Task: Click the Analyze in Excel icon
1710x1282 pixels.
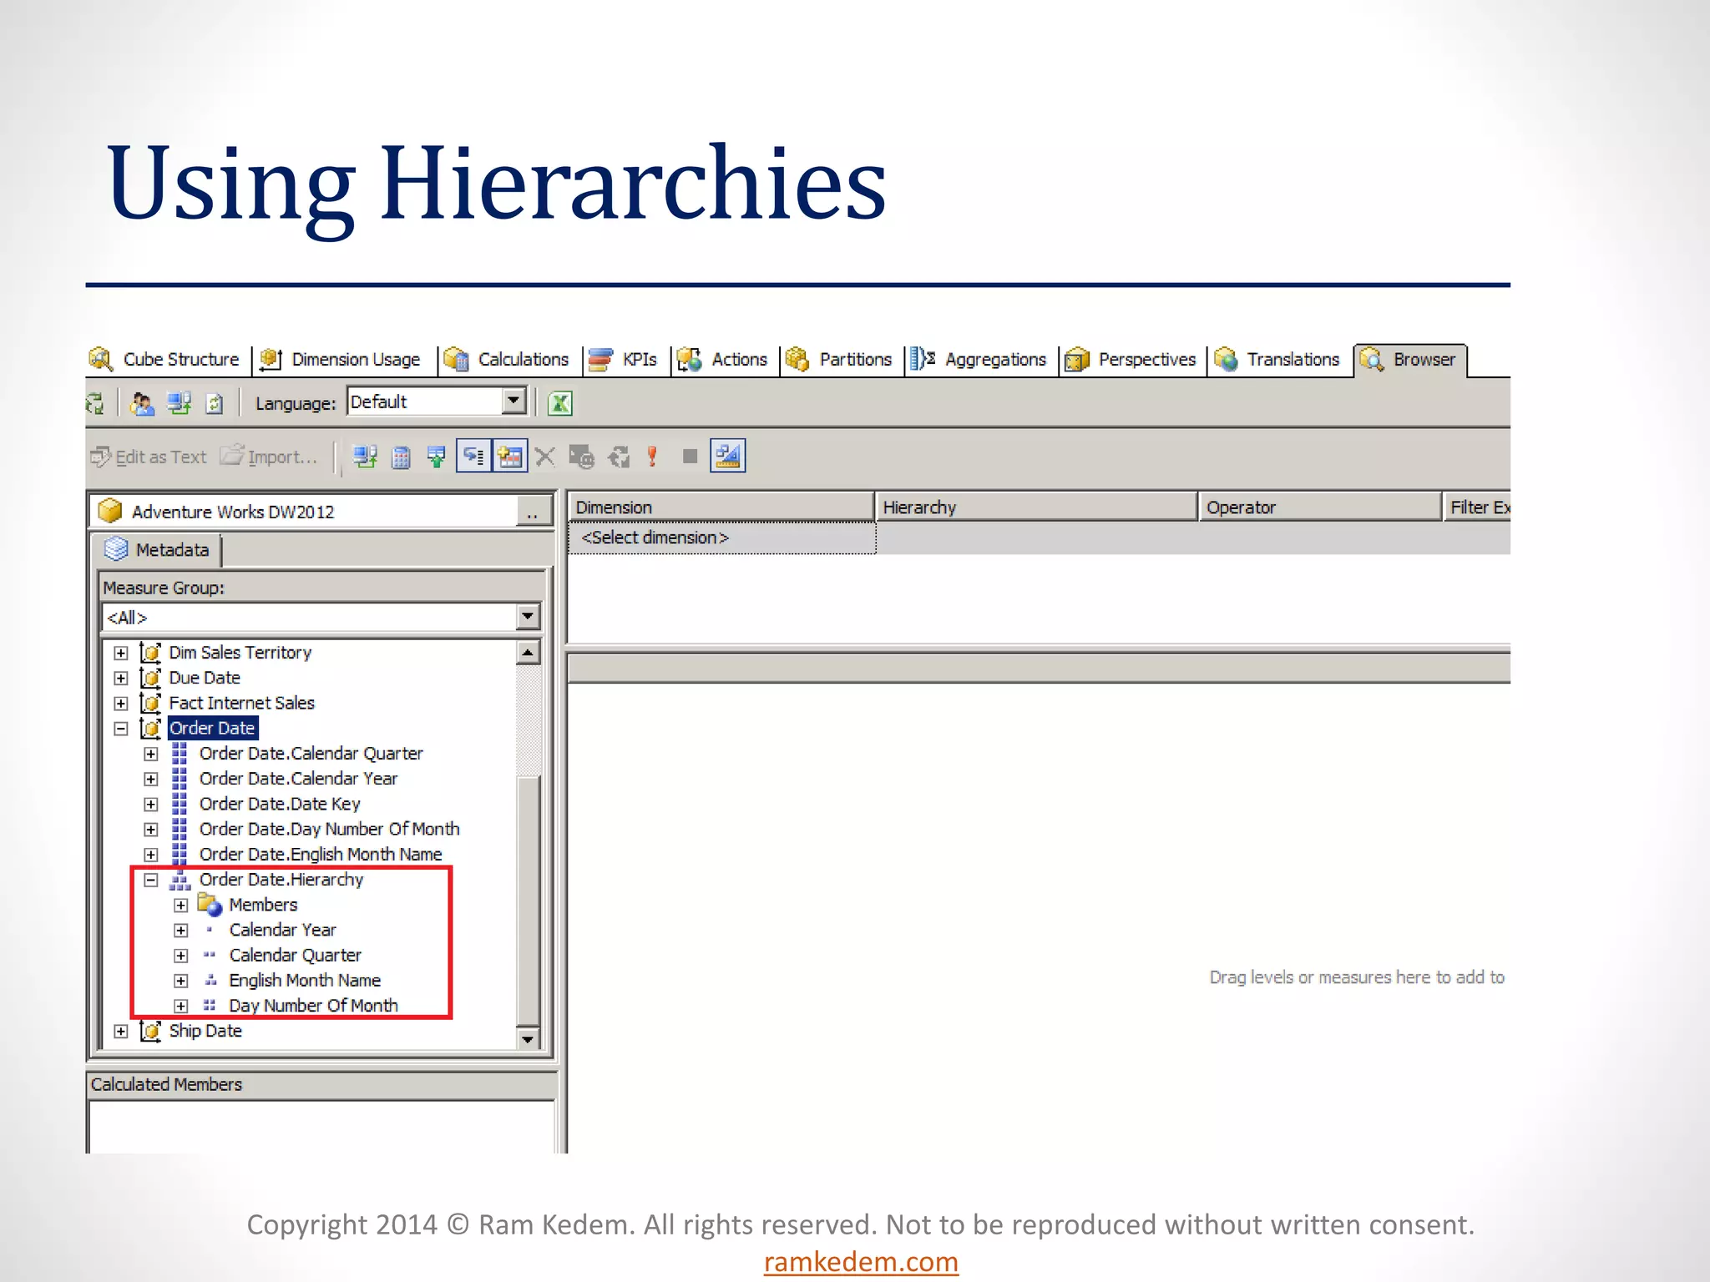Action: [559, 404]
